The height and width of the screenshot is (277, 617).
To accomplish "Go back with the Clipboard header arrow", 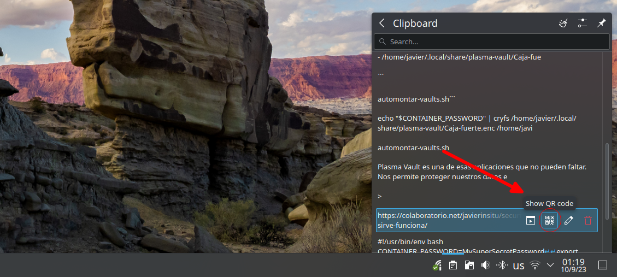I will click(x=381, y=23).
